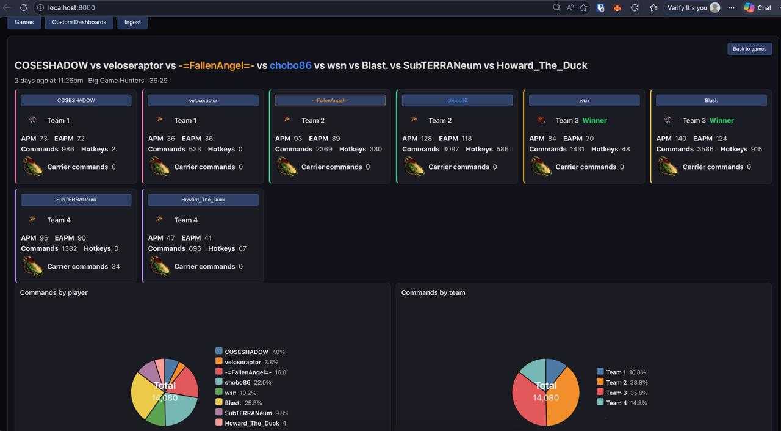Click the veloseraptor player name button

203,100
